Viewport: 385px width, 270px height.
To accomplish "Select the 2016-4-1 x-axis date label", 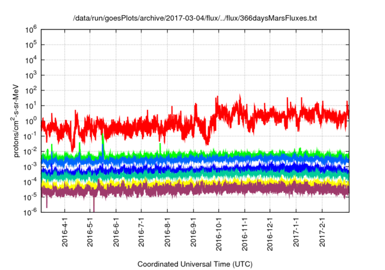I will tap(65, 231).
